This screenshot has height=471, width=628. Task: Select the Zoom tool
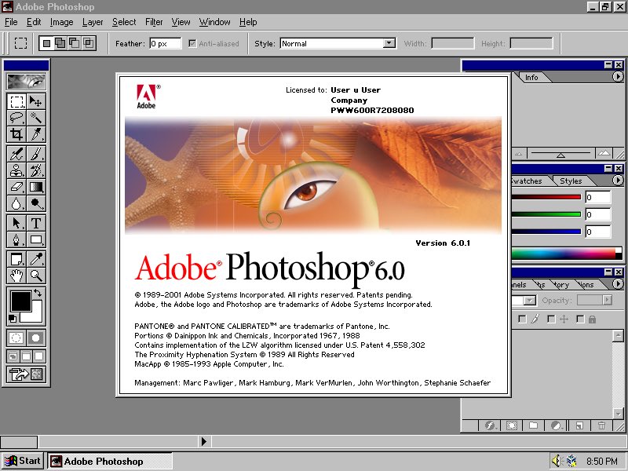pyautogui.click(x=36, y=276)
